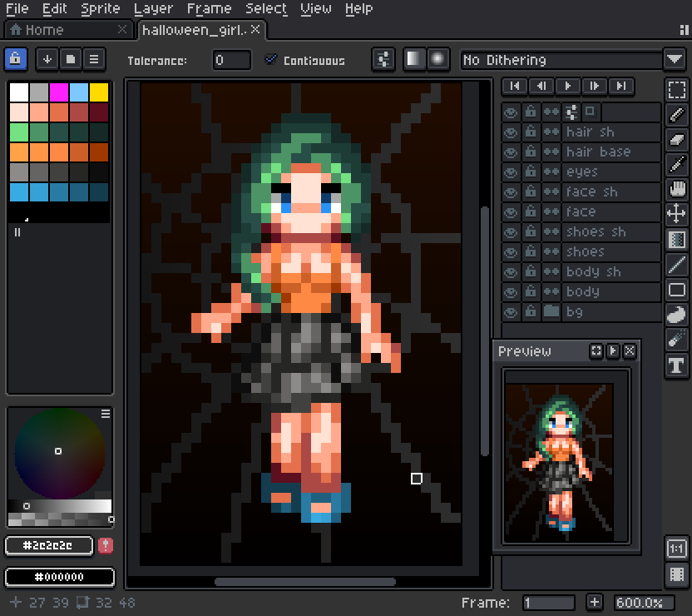Click the Frame number field
This screenshot has height=616, width=692.
click(x=549, y=603)
